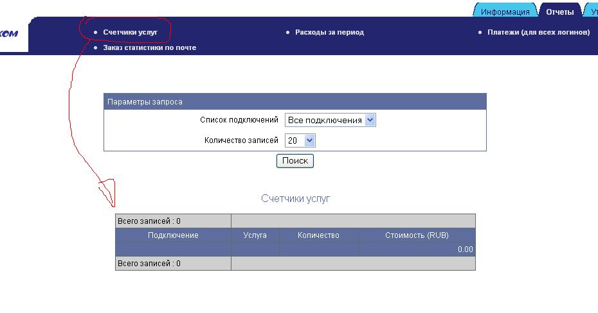The width and height of the screenshot is (598, 313).
Task: Switch to the Отчеты tab
Action: [x=559, y=12]
